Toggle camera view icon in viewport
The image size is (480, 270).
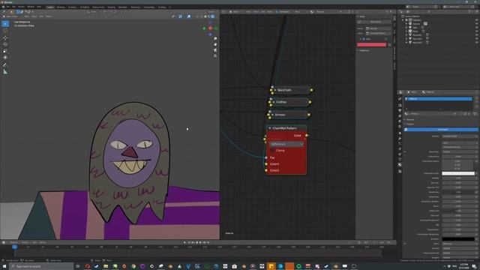click(x=215, y=50)
